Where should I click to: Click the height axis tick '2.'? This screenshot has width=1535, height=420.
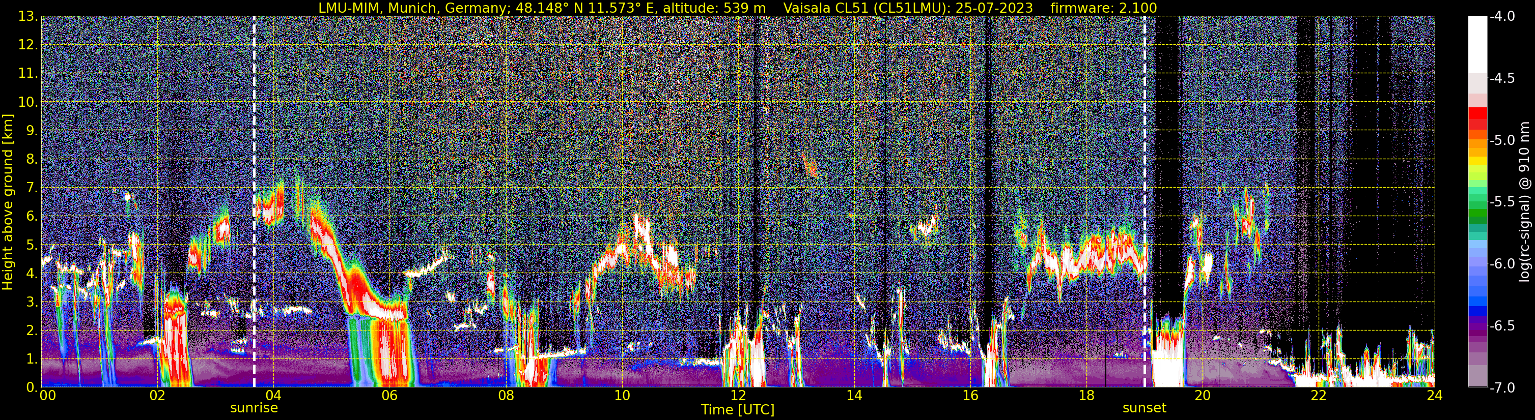(x=32, y=331)
